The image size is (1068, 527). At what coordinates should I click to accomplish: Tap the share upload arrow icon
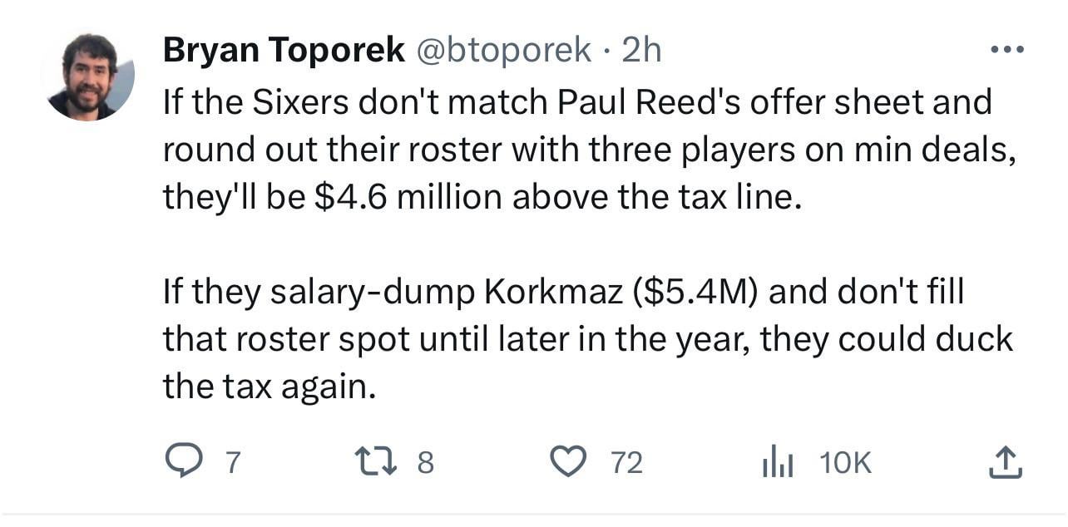click(1003, 461)
